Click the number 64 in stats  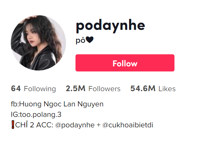[16, 89]
